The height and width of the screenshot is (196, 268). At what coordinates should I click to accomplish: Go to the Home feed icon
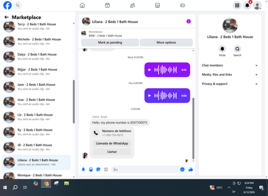pyautogui.click(x=82, y=5)
